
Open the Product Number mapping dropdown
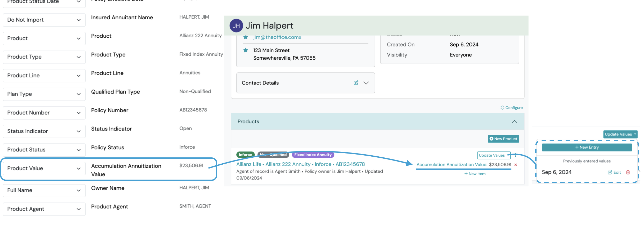click(x=44, y=113)
